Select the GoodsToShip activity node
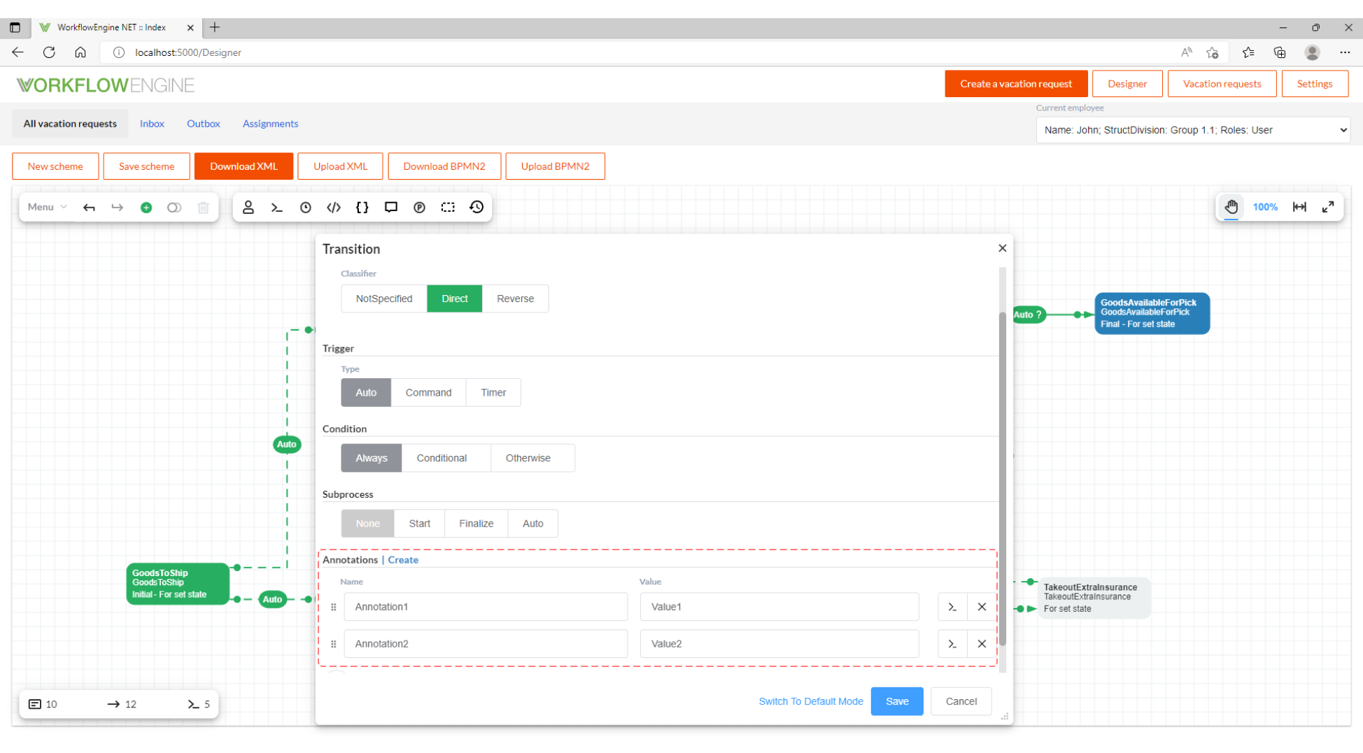 pos(178,584)
